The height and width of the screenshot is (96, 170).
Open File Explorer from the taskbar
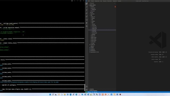[65, 94]
